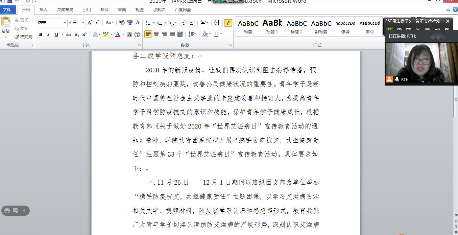This screenshot has width=458, height=235.
Task: Open the 页面布局 (Page Layout) tab
Action: point(66,10)
